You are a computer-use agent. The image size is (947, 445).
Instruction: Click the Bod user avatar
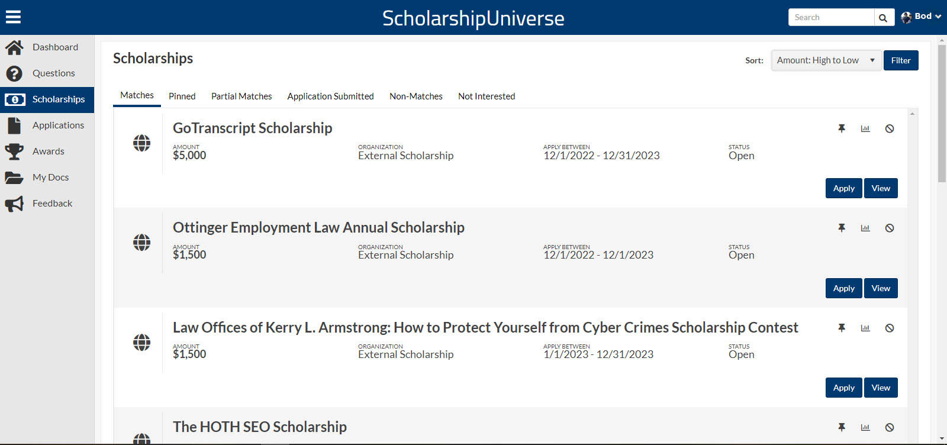pos(906,18)
